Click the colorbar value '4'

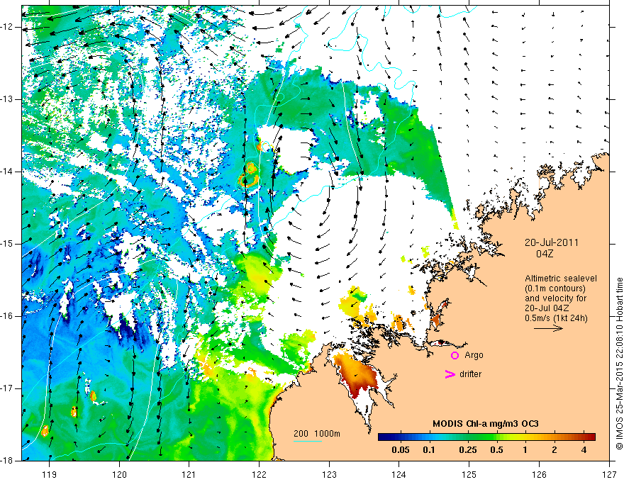click(584, 450)
